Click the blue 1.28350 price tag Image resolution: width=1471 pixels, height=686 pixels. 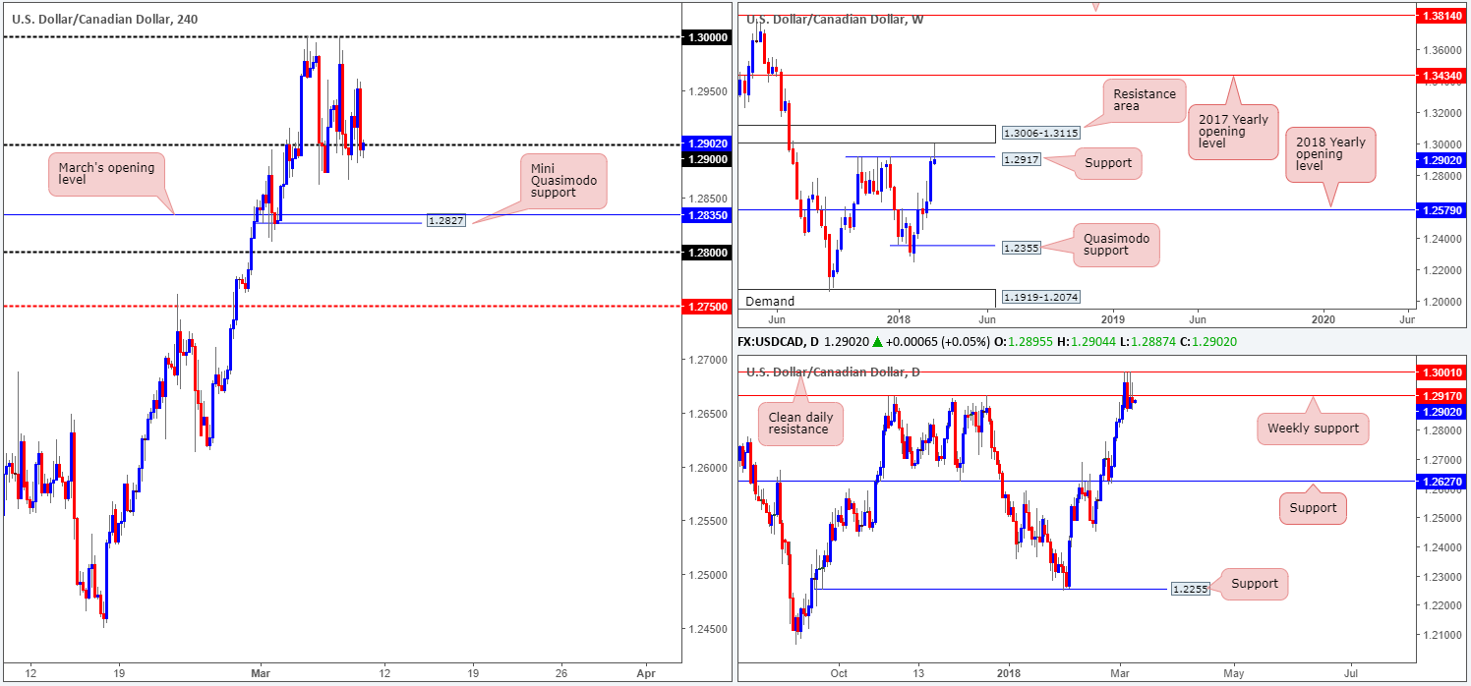point(708,213)
